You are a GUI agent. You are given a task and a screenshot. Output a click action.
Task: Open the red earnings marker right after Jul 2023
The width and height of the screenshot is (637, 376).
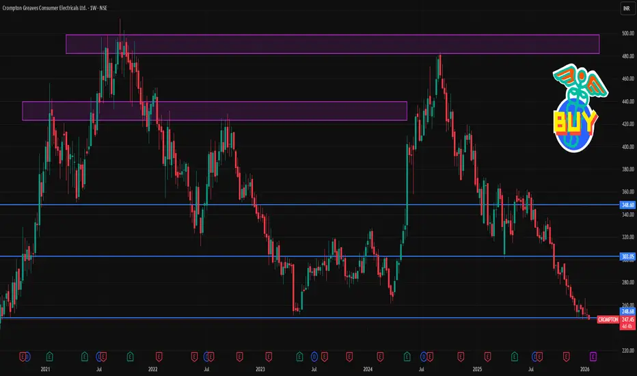[324, 357]
